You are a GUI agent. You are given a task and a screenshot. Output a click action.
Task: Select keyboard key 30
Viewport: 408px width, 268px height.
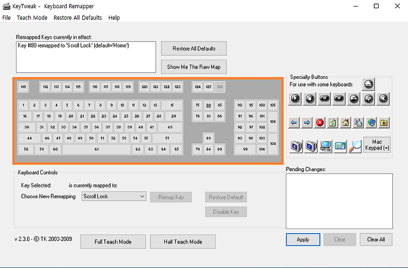coord(27,127)
